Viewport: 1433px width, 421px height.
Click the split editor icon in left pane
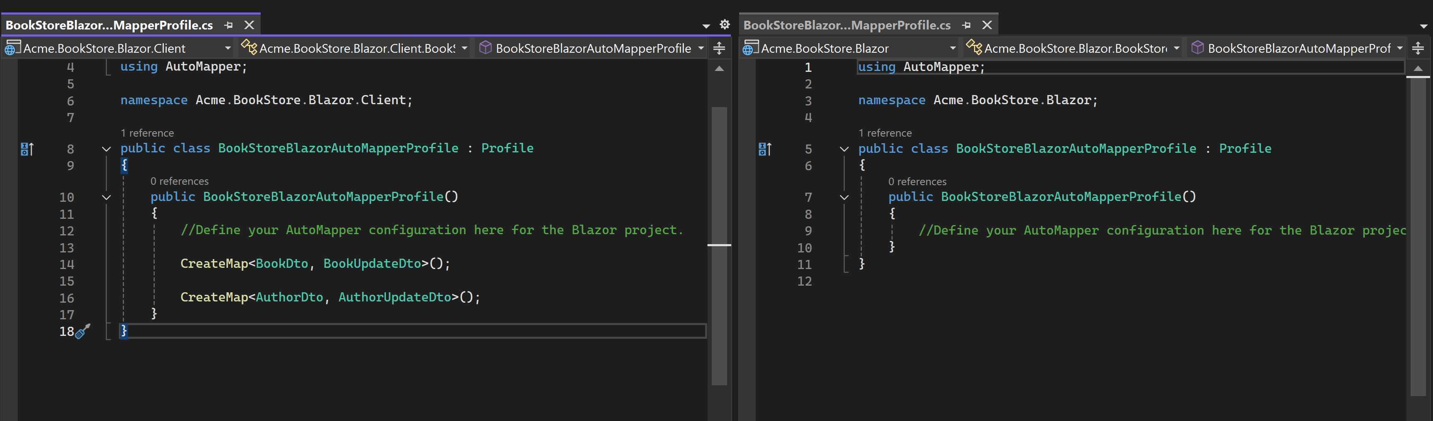[x=719, y=48]
